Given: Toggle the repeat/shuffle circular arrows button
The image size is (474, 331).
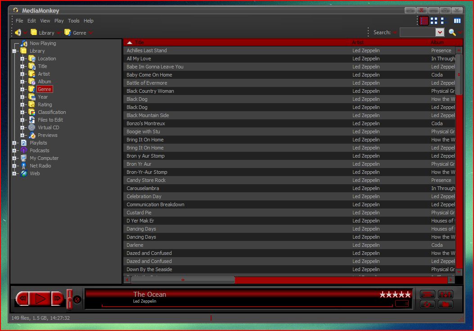Looking at the screenshot, I should click(x=427, y=304).
